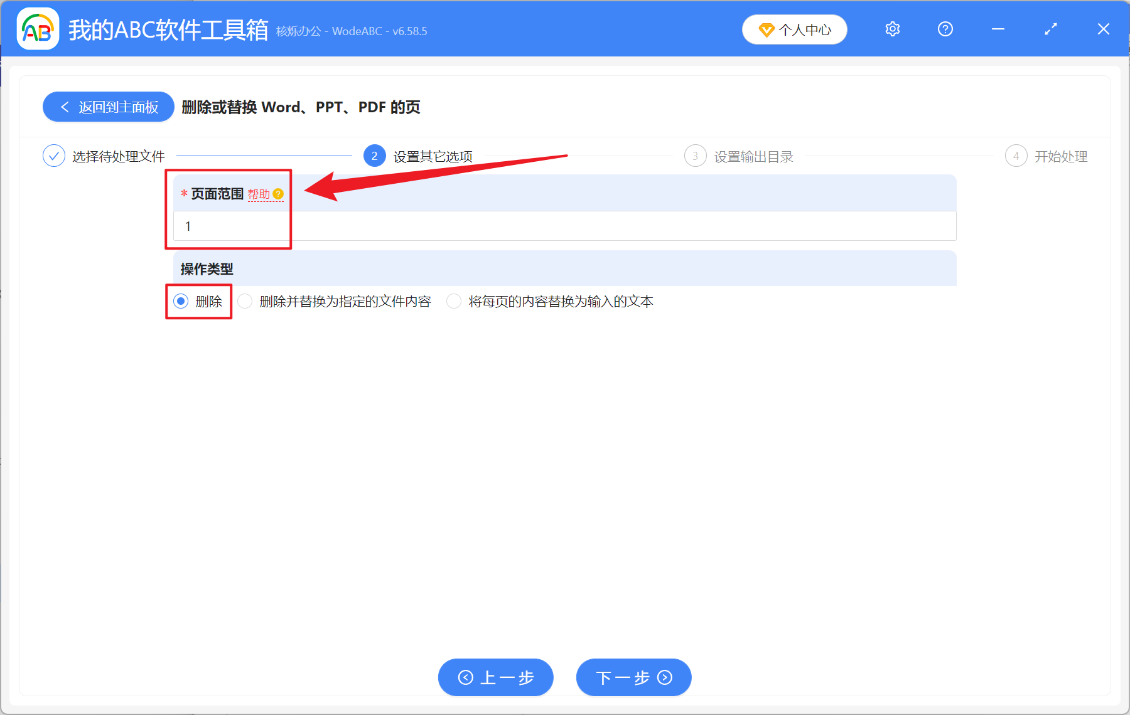Click the fullscreen expand icon

point(1050,29)
